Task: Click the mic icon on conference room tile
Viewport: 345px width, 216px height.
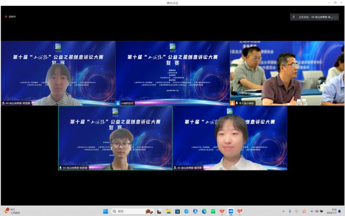Action: click(237, 103)
